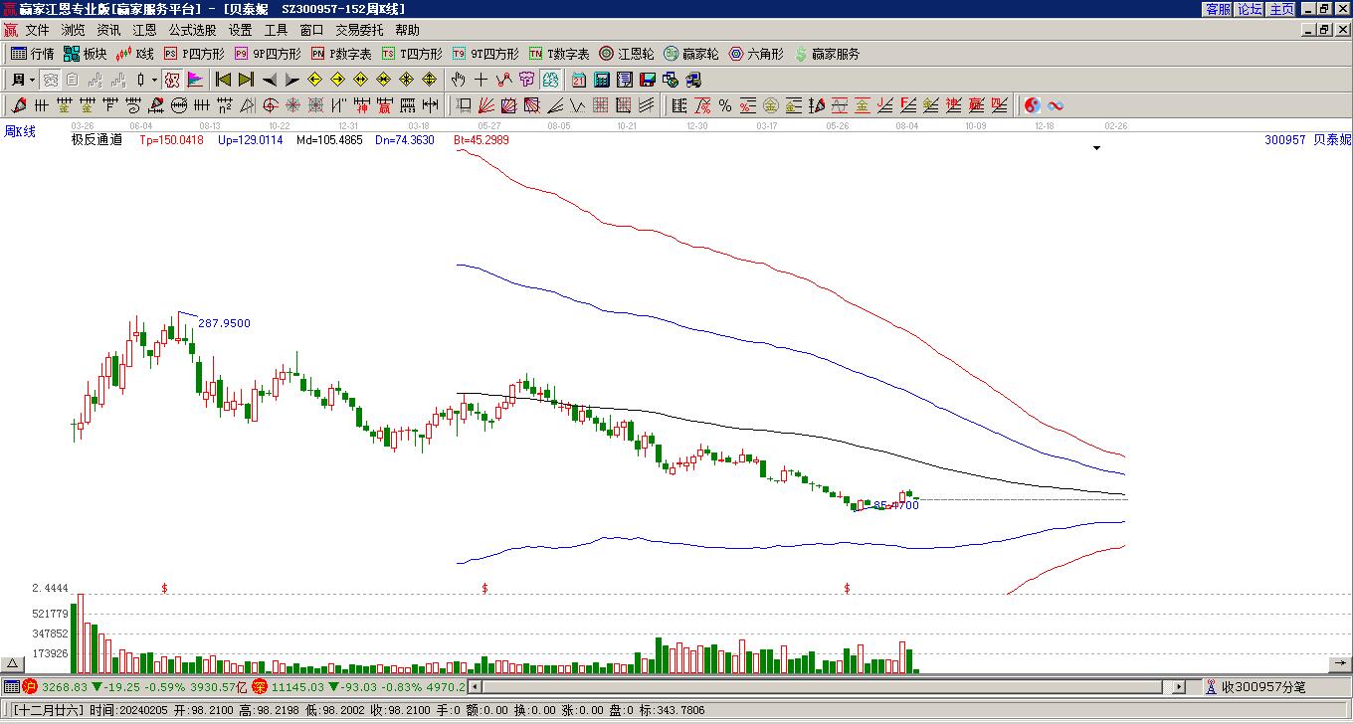The height and width of the screenshot is (724, 1353).
Task: Open the candlestick style dropdown arrow
Action: coord(154,80)
